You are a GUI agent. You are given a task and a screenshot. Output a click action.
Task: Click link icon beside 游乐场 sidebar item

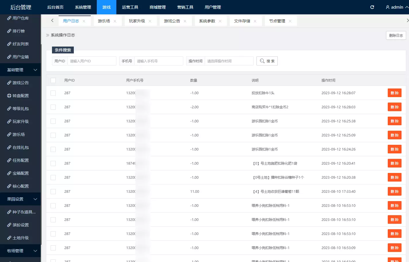9,134
